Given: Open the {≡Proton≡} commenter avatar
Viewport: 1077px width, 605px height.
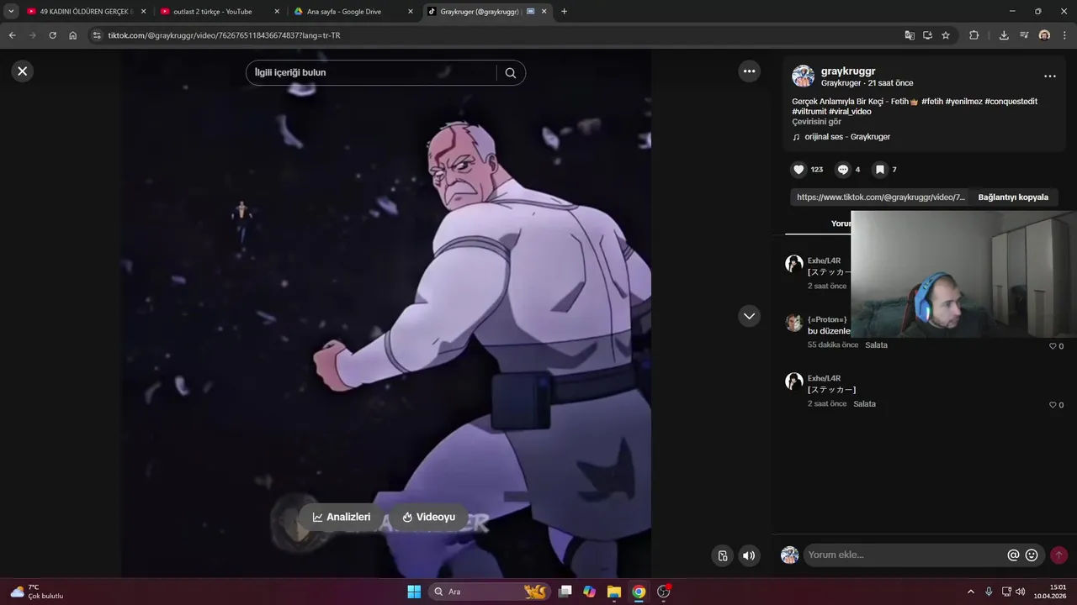Looking at the screenshot, I should pos(794,323).
